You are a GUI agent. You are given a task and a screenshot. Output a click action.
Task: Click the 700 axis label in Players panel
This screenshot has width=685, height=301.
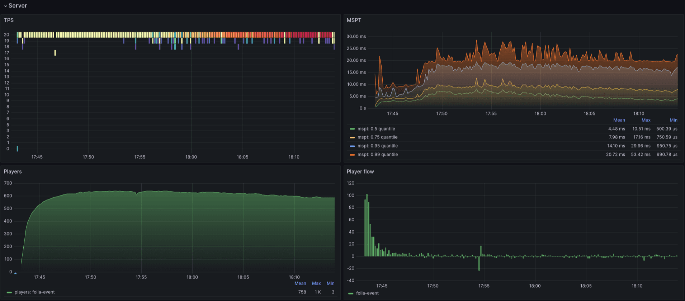coord(8,183)
